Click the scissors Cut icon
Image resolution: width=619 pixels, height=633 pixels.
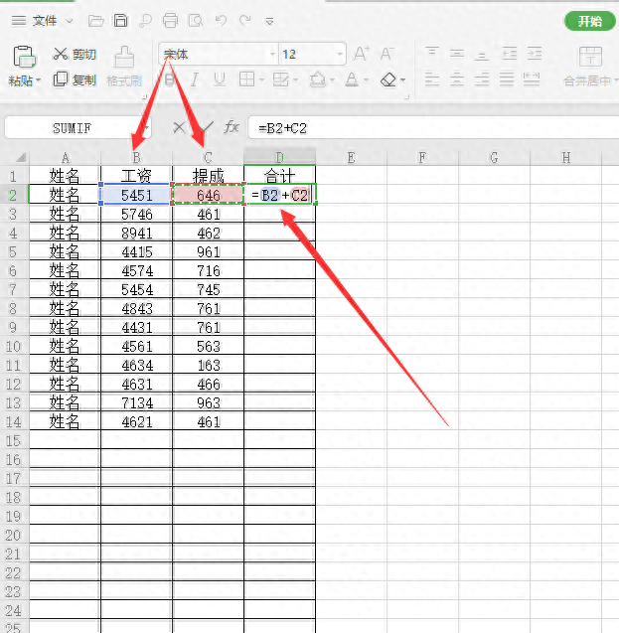click(x=61, y=54)
